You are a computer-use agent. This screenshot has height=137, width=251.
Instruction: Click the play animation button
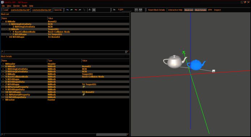coord(114,10)
